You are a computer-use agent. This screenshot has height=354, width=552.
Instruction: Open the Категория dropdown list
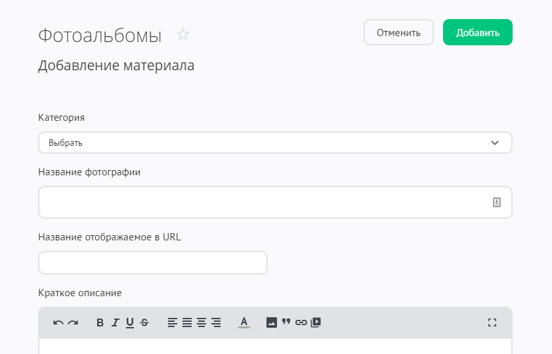(x=275, y=143)
